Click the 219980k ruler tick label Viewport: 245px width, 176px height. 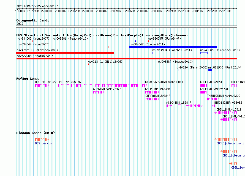(x=19, y=11)
